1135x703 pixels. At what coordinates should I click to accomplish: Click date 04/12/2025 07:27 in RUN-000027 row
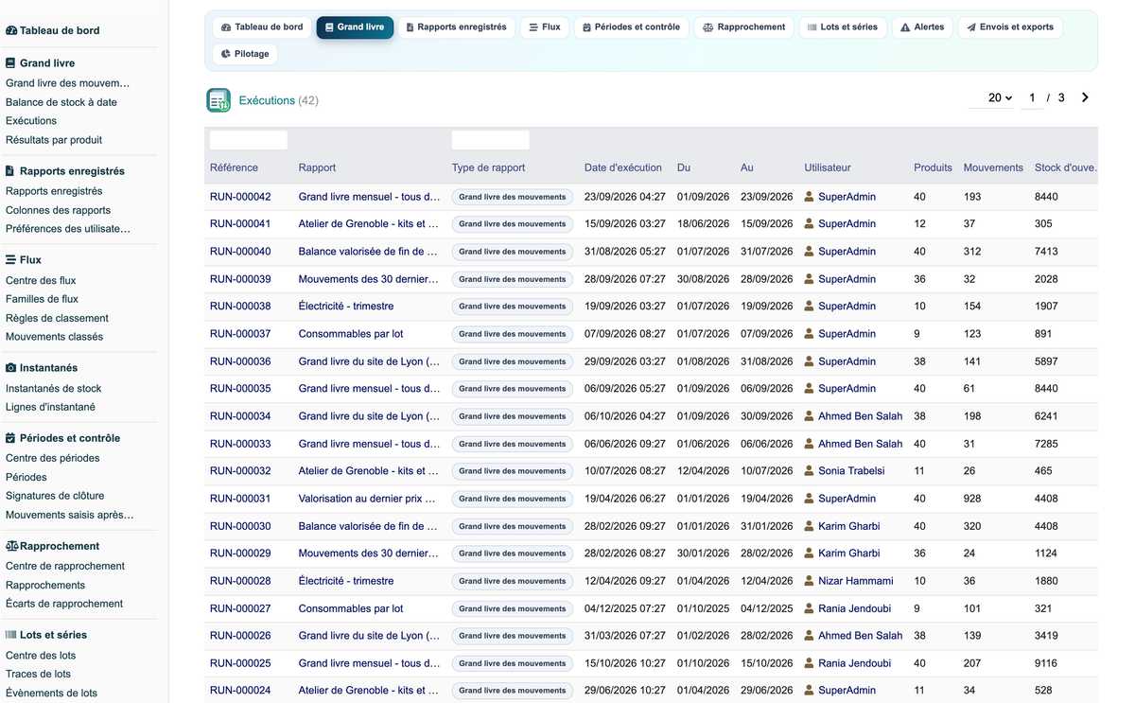[x=625, y=608]
